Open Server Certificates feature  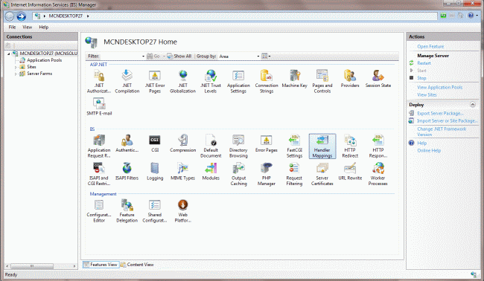click(x=322, y=174)
